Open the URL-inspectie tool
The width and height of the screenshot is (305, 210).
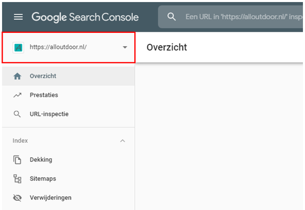point(68,114)
